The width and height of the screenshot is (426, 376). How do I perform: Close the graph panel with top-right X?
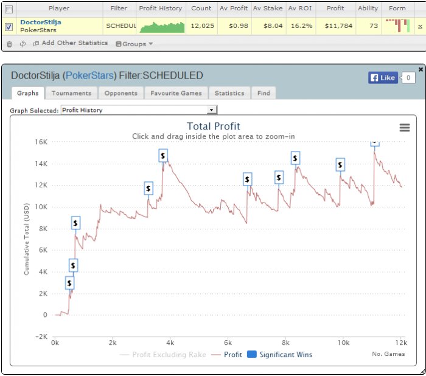421,69
